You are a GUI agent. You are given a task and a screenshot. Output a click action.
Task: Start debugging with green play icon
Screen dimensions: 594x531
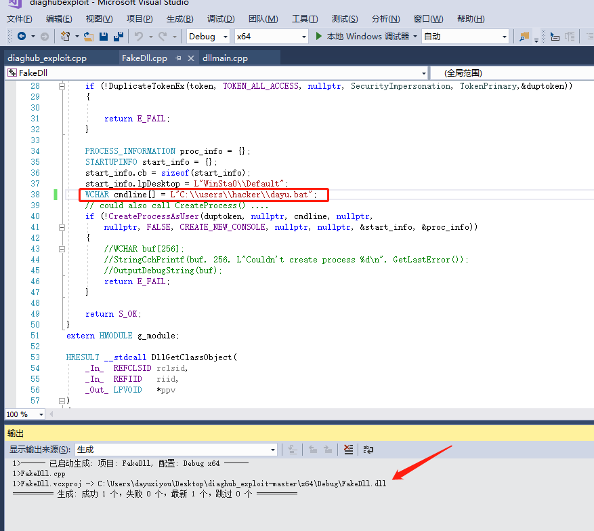coord(318,36)
